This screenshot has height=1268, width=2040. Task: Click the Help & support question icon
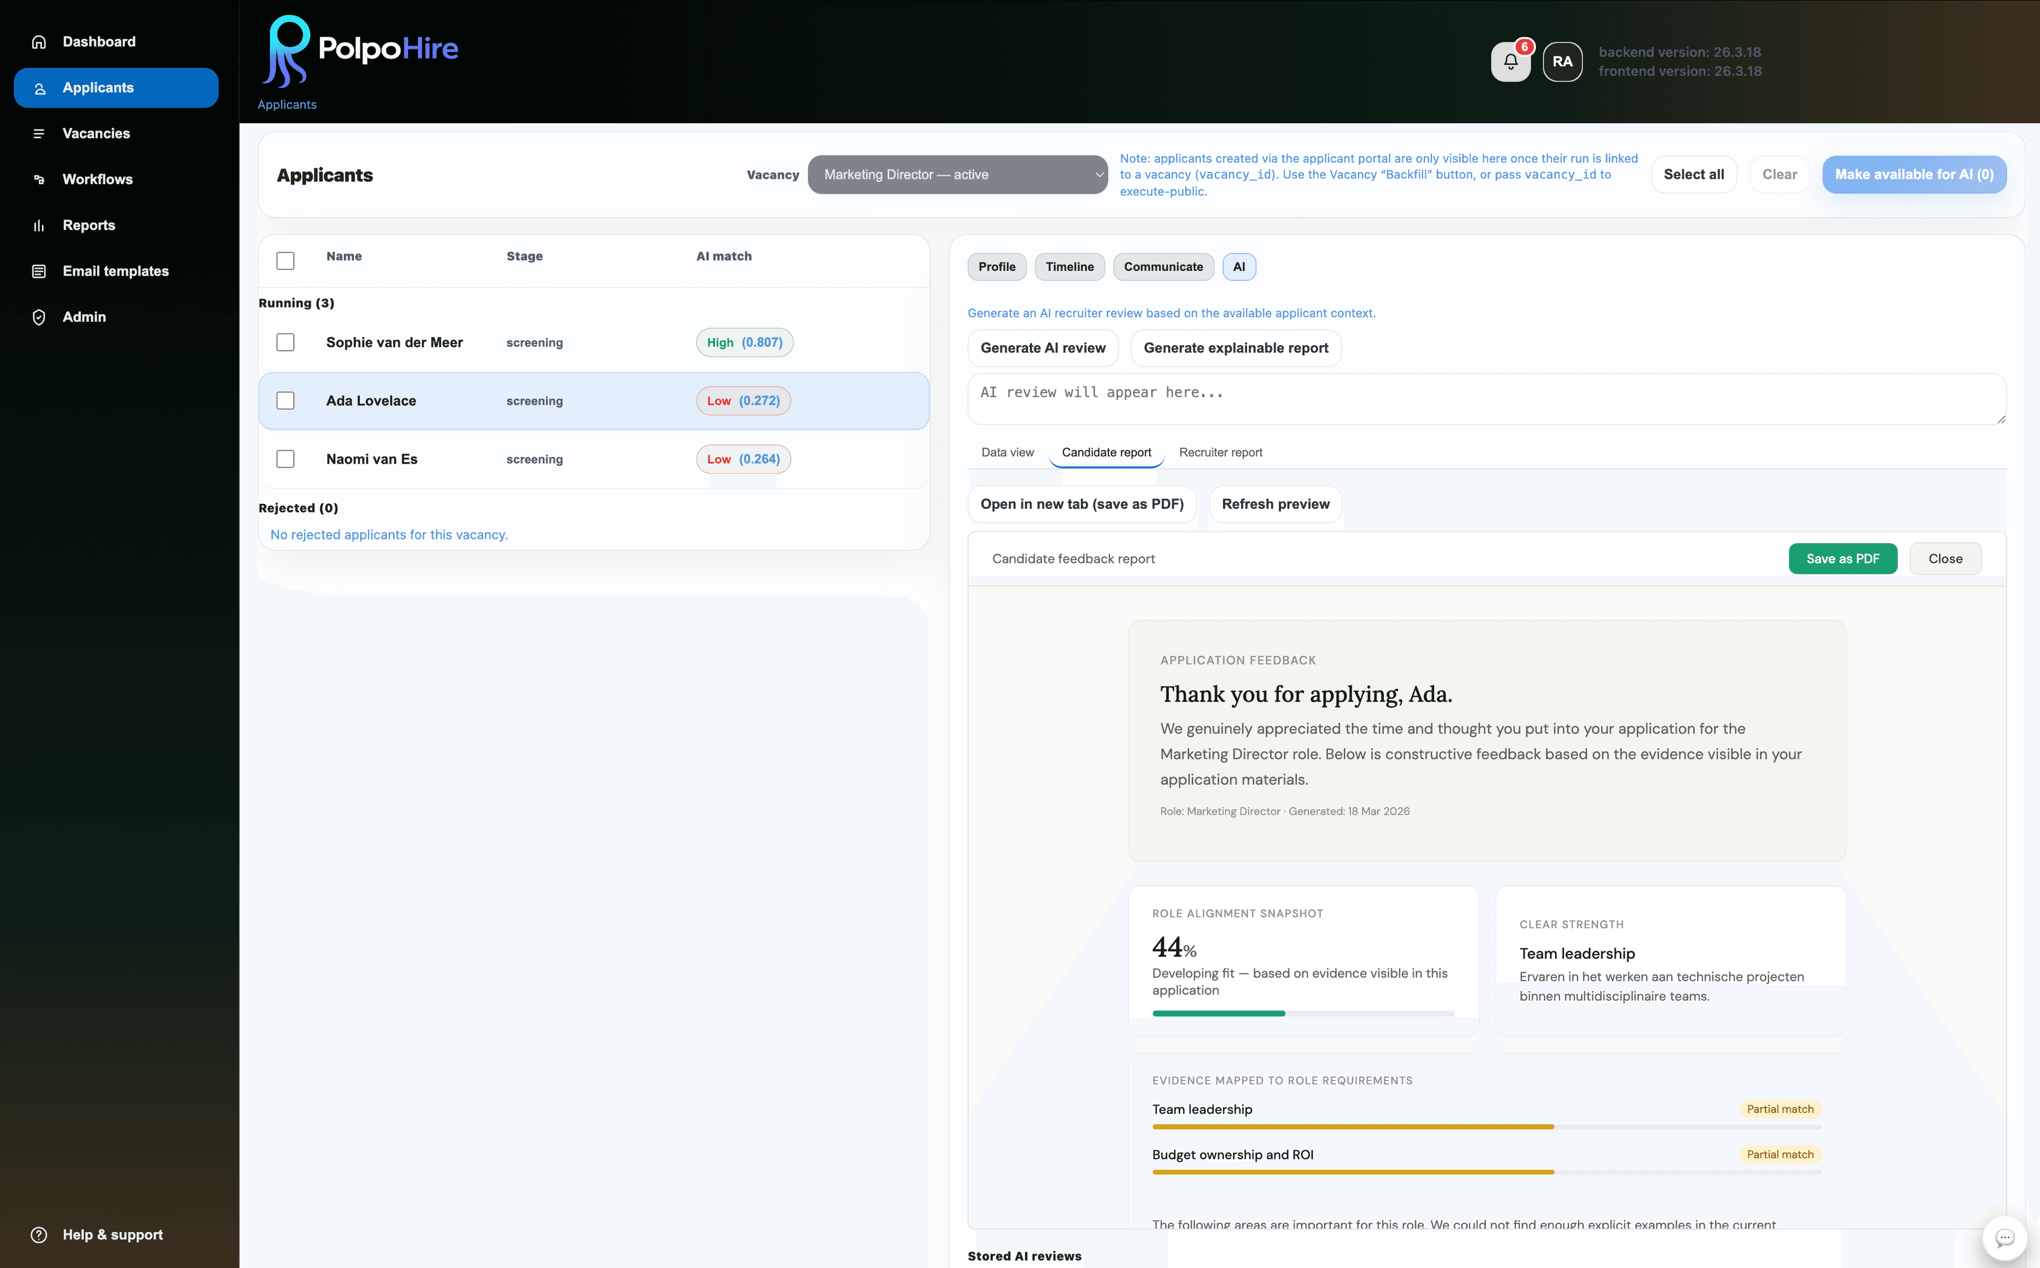click(x=39, y=1235)
